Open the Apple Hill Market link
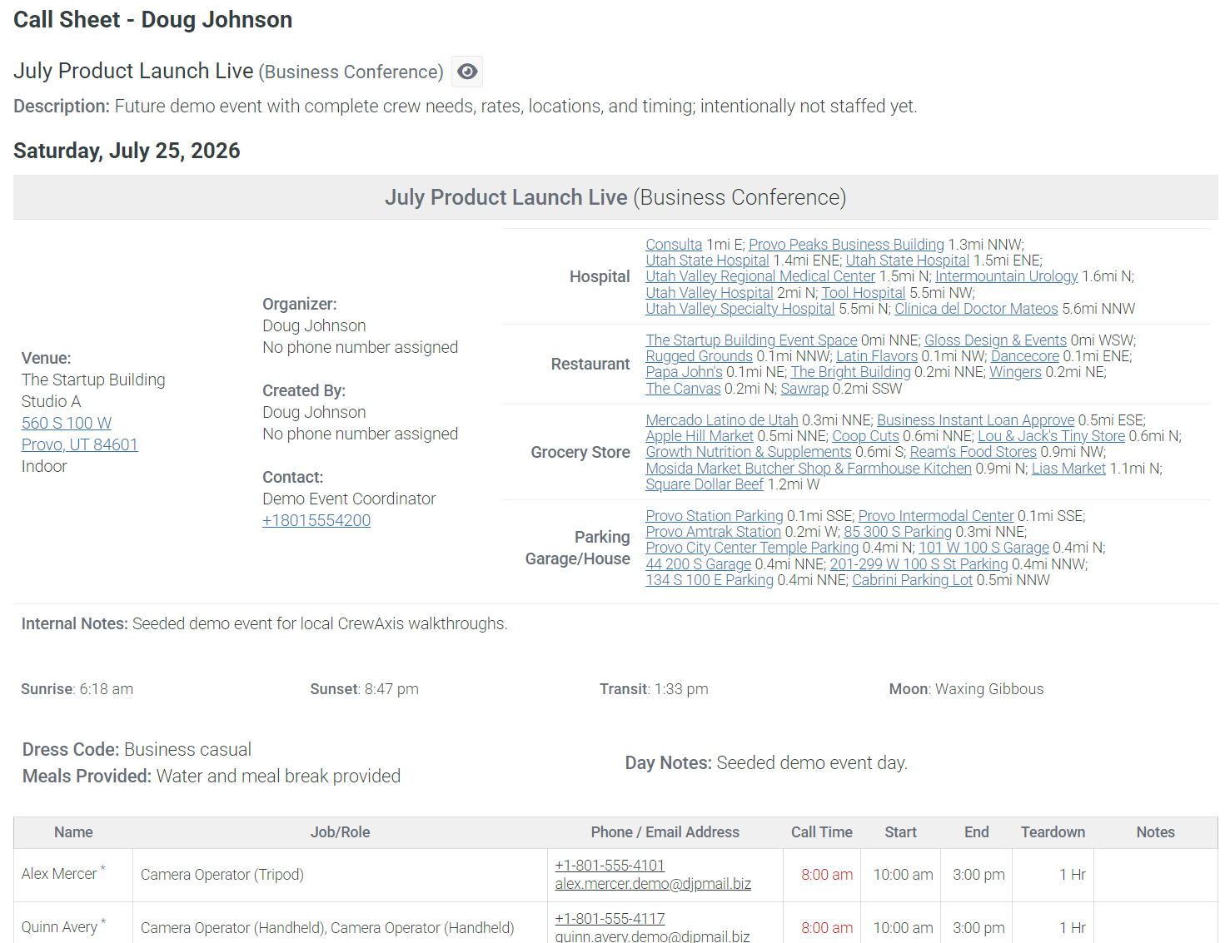The image size is (1230, 943). point(700,436)
